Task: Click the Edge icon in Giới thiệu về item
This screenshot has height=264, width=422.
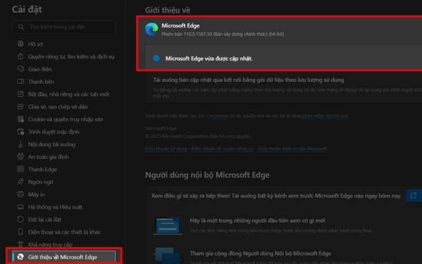Action: coord(21,257)
